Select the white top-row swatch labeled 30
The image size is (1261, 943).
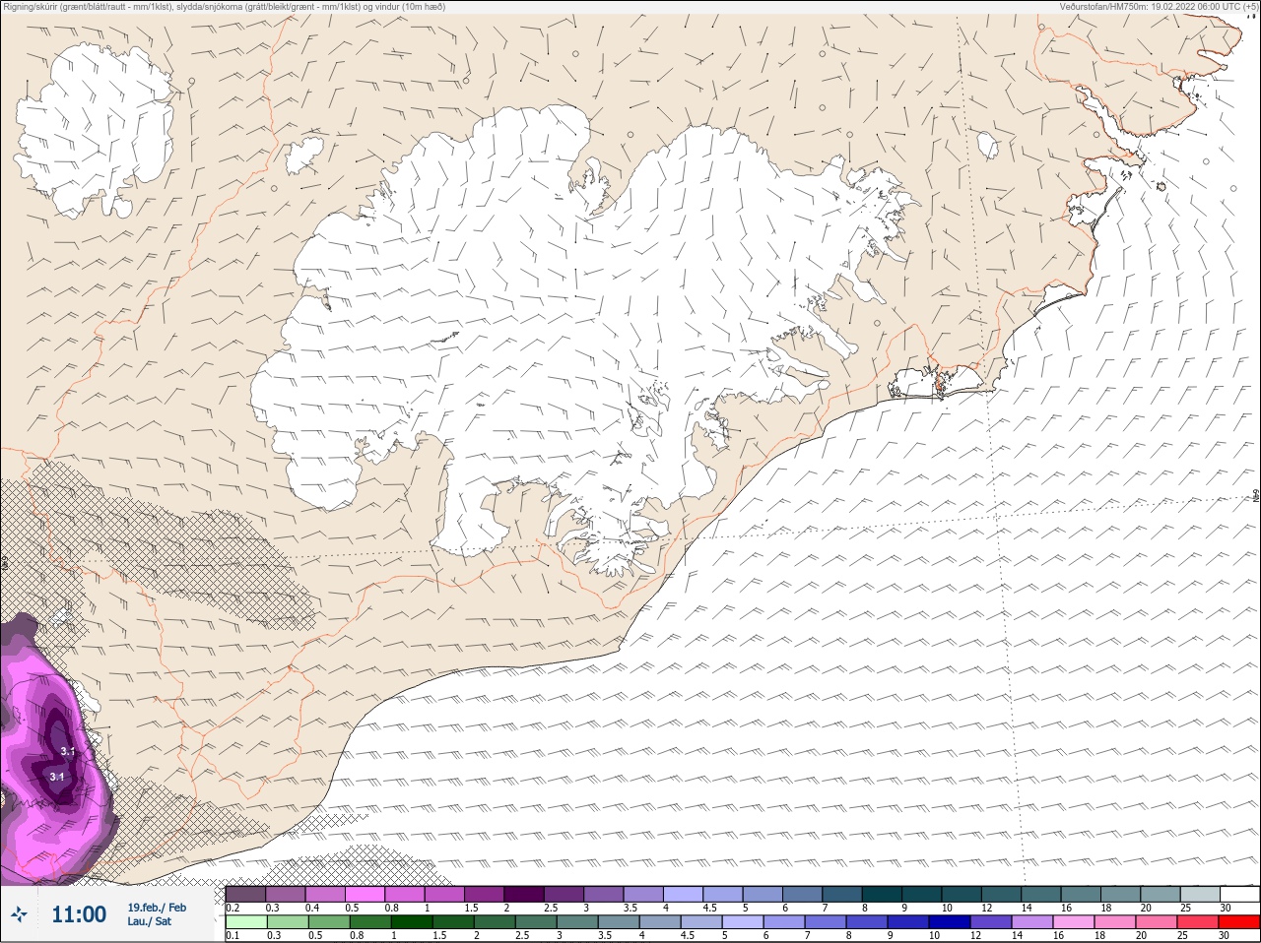1240,894
